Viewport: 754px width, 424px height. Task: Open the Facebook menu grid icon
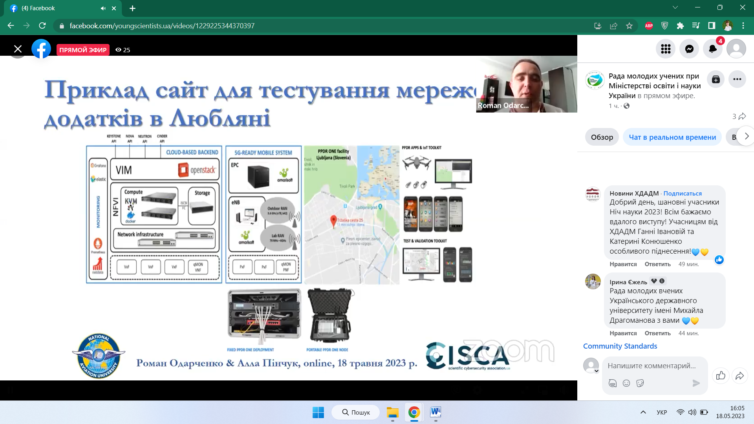[x=666, y=49]
